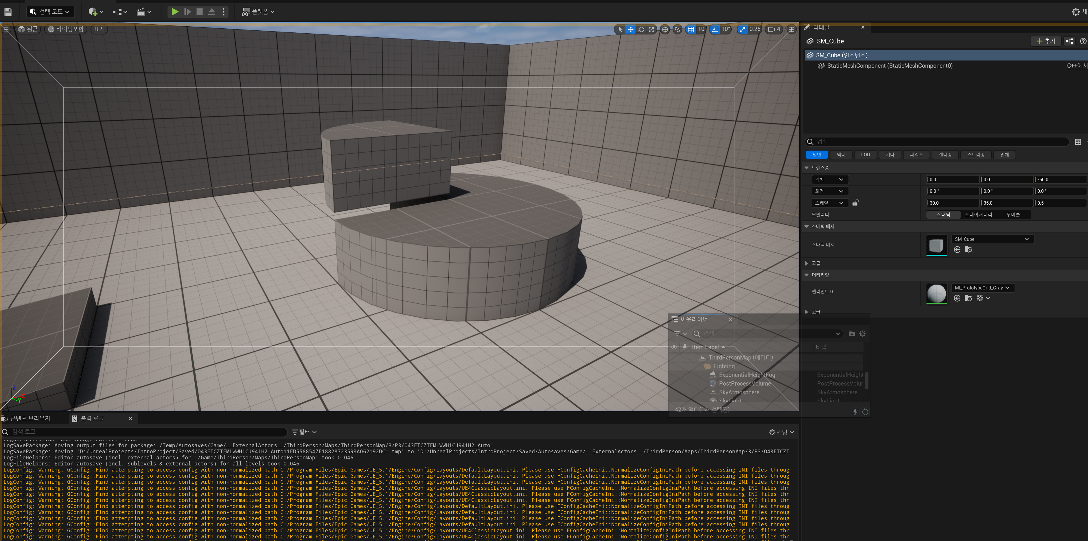Click the surface snapping icon

678,29
